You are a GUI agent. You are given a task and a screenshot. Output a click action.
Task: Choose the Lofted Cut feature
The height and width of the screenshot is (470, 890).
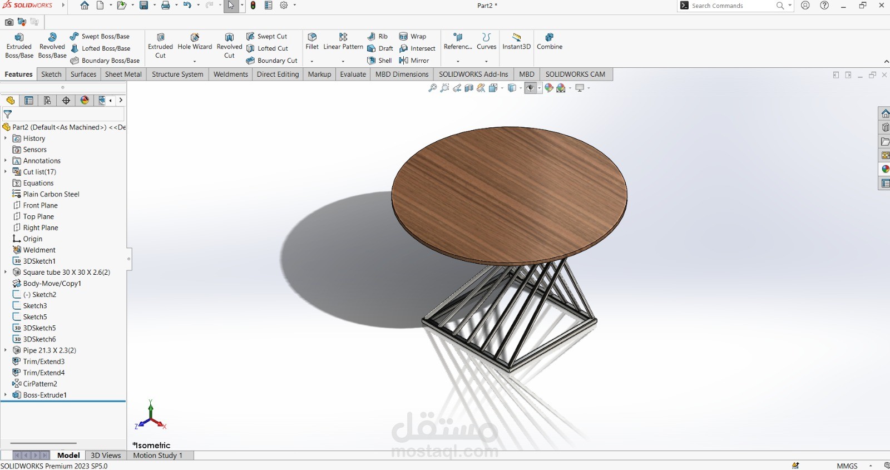pyautogui.click(x=268, y=48)
